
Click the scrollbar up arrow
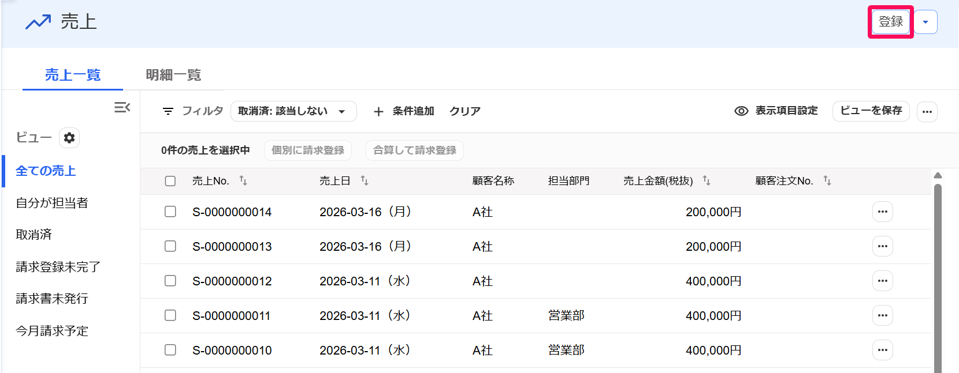[x=938, y=175]
